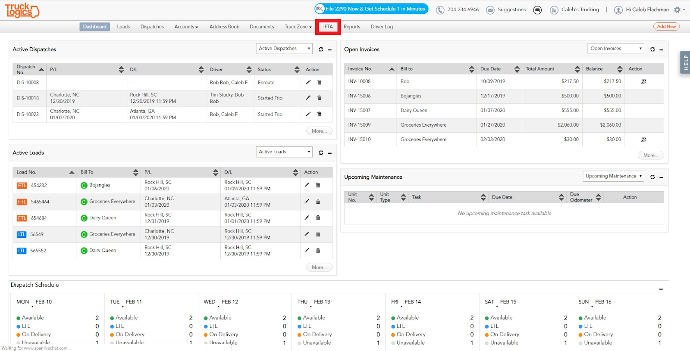Viewport: 690px width, 351px height.
Task: Click the action icon for invoice INV-15010
Action: tap(643, 139)
